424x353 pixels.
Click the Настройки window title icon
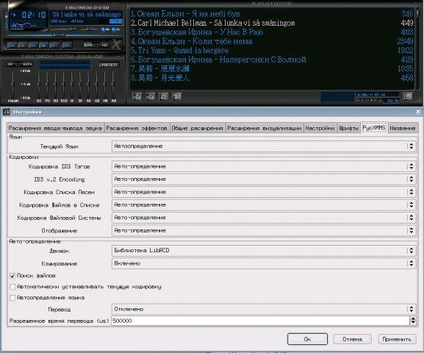tap(7, 112)
